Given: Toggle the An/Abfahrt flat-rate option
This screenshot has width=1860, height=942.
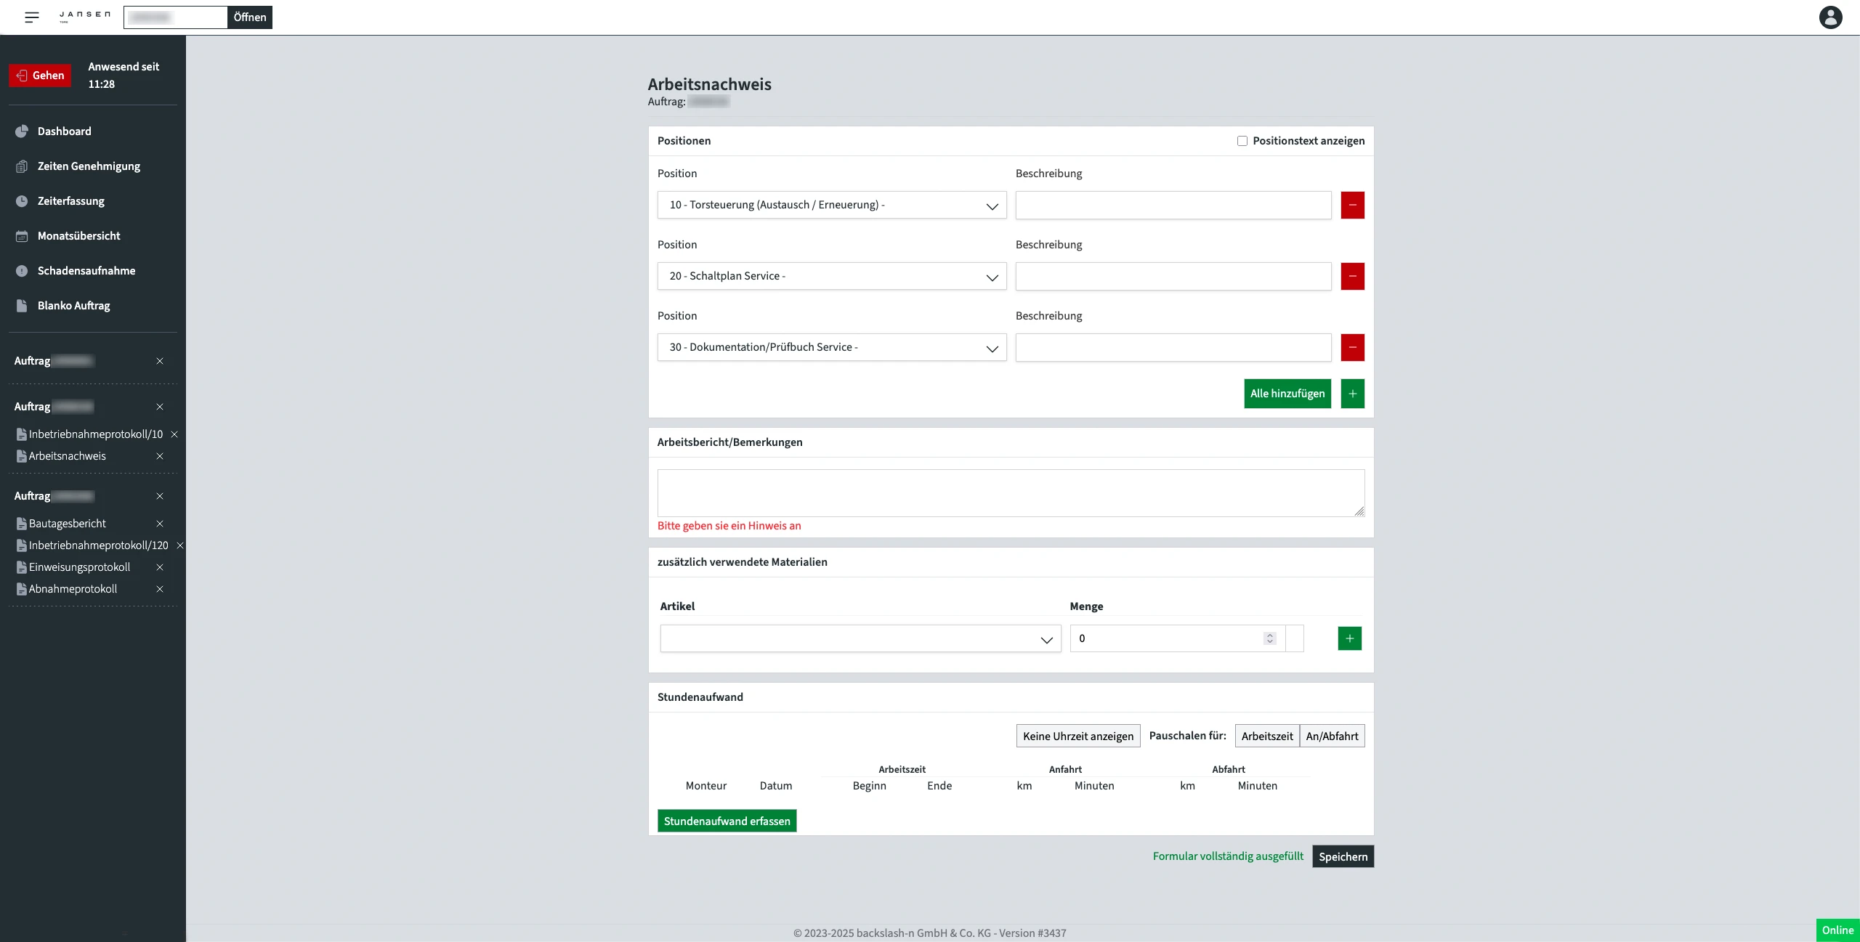Looking at the screenshot, I should pyautogui.click(x=1332, y=736).
